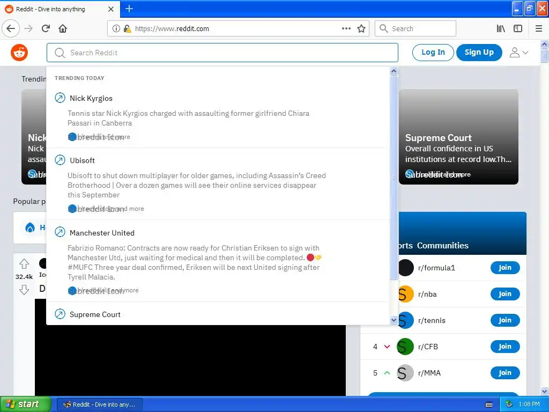Join the r/tennis community
The image size is (549, 412).
pos(505,320)
